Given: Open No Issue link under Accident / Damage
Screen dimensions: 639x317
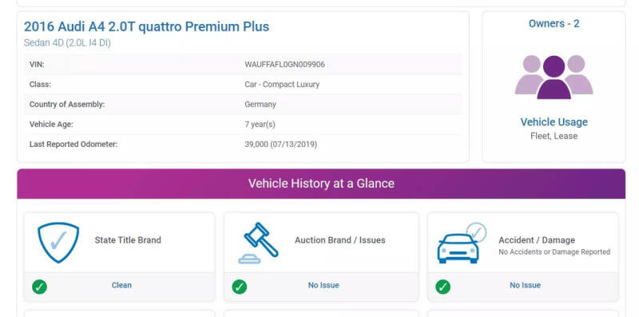Looking at the screenshot, I should tap(526, 285).
